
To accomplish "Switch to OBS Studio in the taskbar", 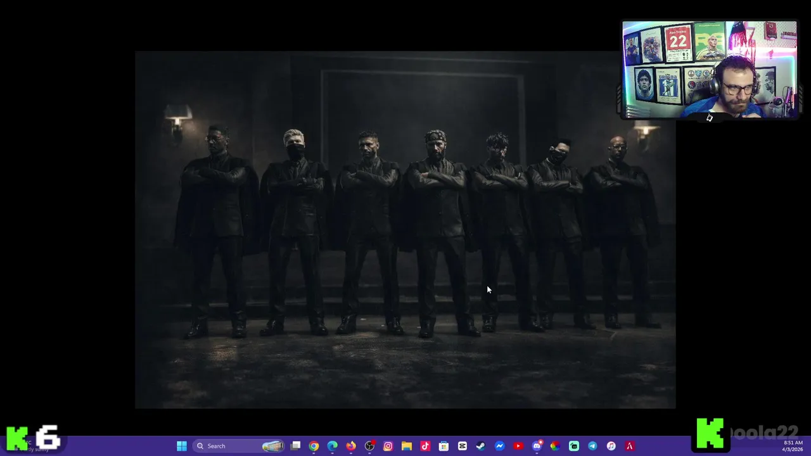I will [x=369, y=446].
